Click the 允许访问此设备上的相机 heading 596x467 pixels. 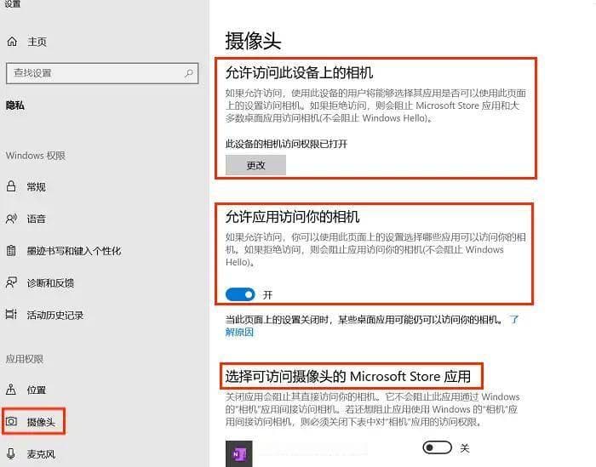pyautogui.click(x=299, y=72)
